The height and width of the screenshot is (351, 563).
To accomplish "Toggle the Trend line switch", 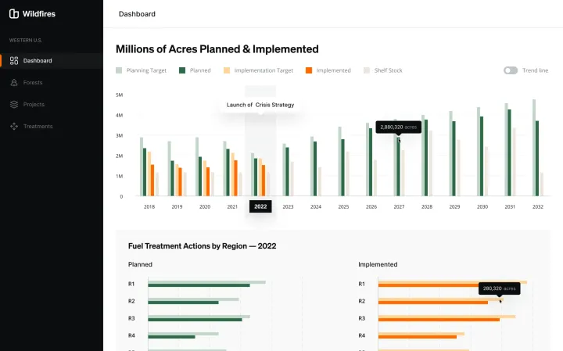I will tap(510, 70).
